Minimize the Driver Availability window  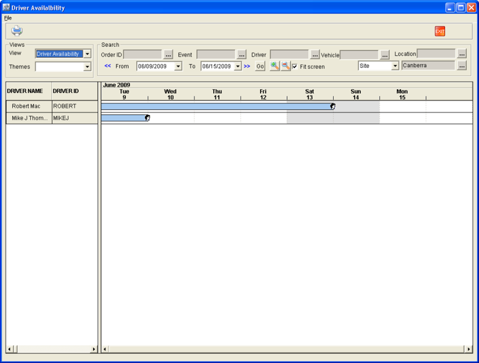click(450, 8)
